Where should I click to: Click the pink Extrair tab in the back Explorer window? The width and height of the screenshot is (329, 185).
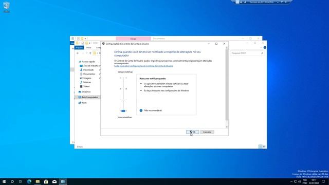pos(133,39)
